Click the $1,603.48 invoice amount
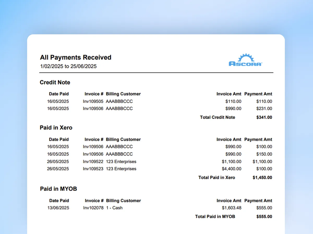This screenshot has width=313, height=234. [x=232, y=208]
